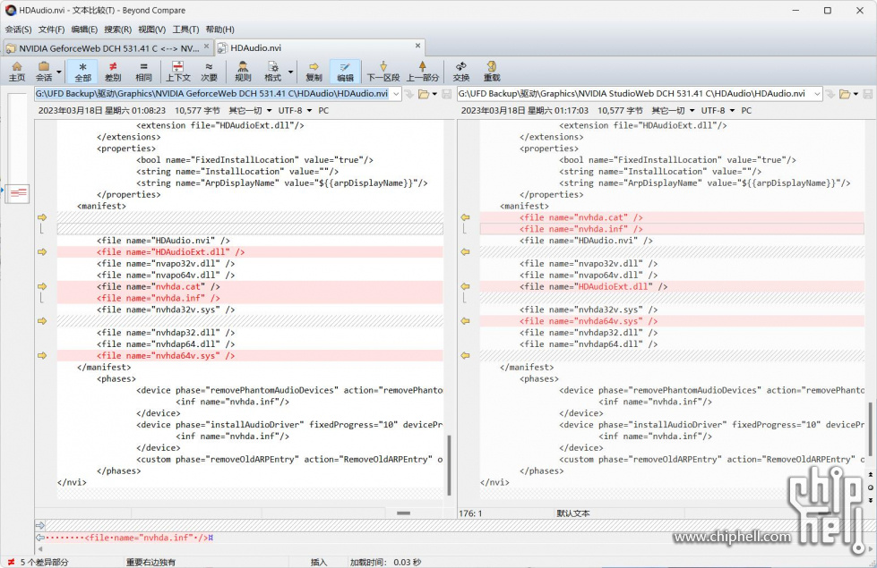Open the left pane browse folder icon

pyautogui.click(x=424, y=94)
